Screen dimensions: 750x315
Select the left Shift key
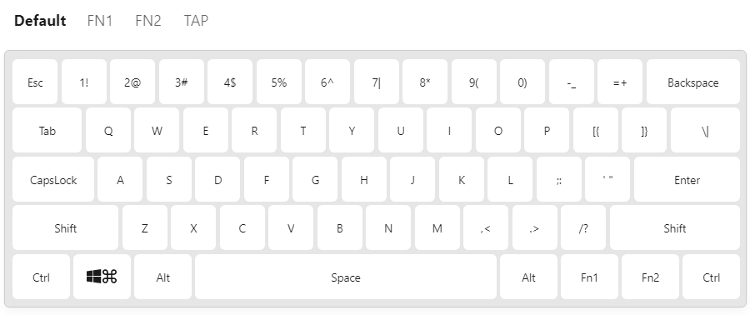[65, 228]
